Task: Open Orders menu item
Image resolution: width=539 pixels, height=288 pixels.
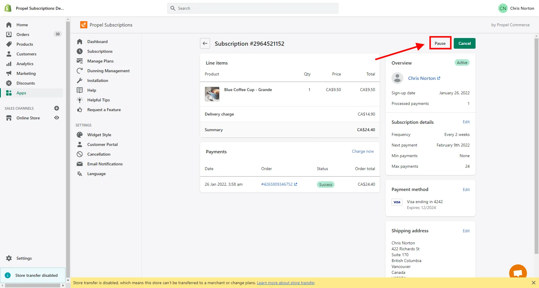Action: [x=23, y=34]
